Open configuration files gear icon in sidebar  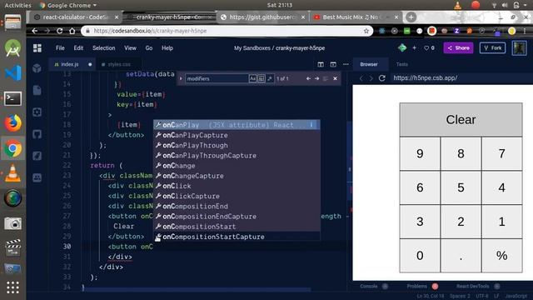[37, 112]
